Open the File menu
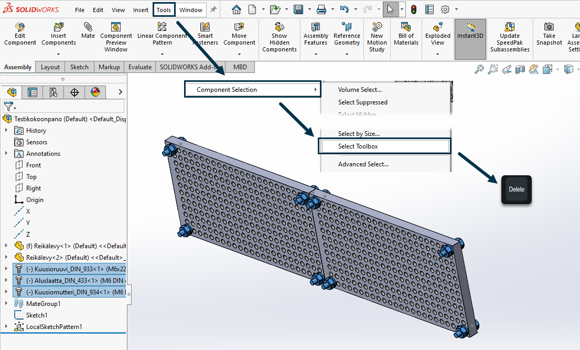 pos(80,10)
